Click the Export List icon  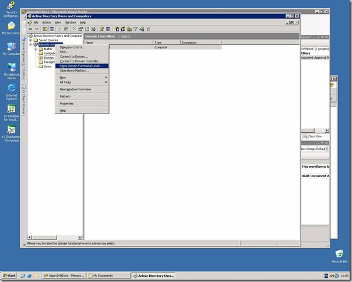pyautogui.click(x=93, y=29)
